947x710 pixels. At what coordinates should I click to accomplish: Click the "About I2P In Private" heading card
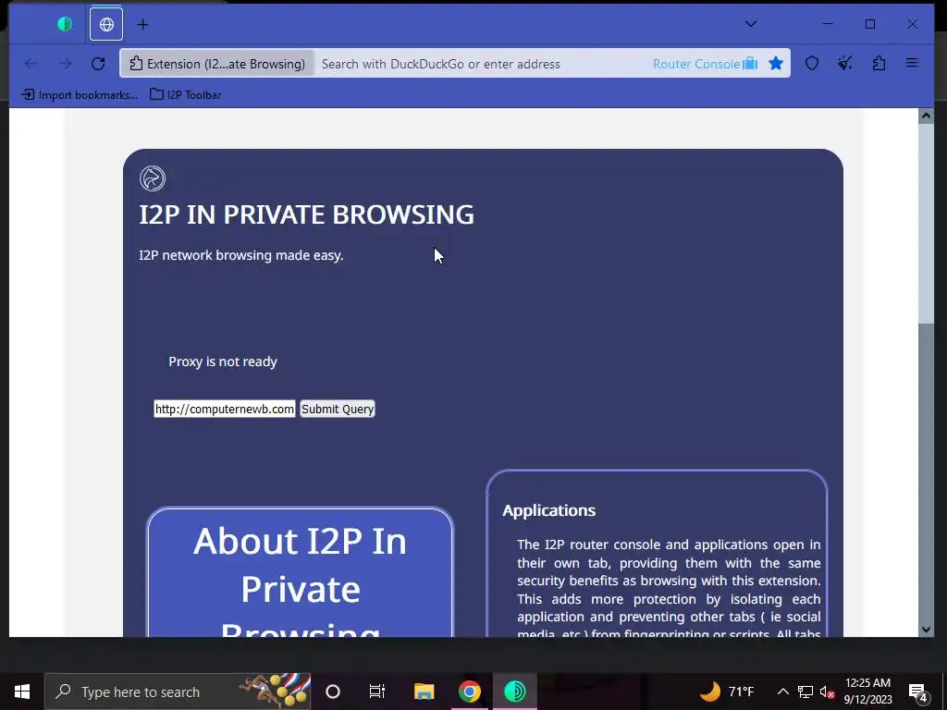coord(301,572)
